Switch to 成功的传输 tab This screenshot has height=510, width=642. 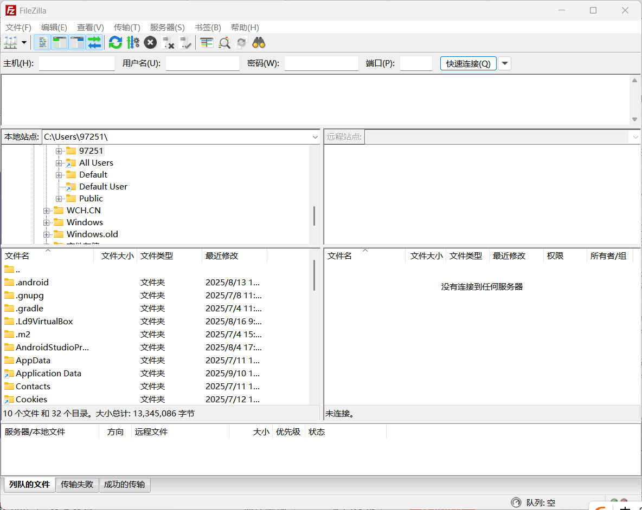(125, 485)
